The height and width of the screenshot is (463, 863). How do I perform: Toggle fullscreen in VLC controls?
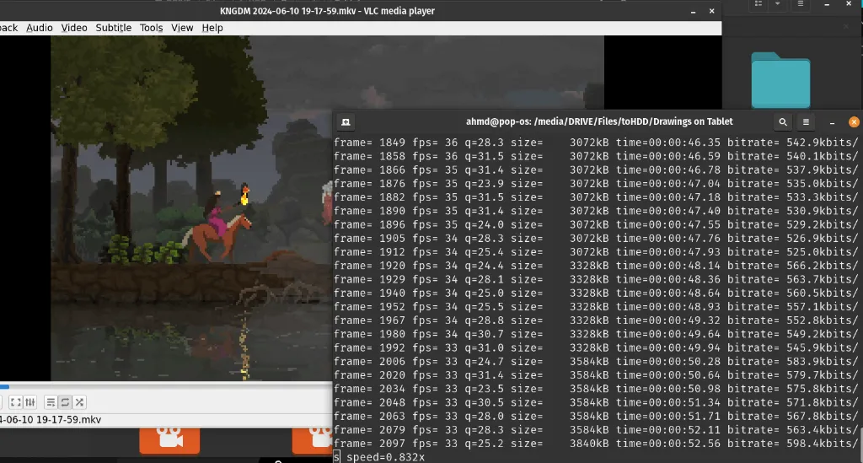coord(15,402)
